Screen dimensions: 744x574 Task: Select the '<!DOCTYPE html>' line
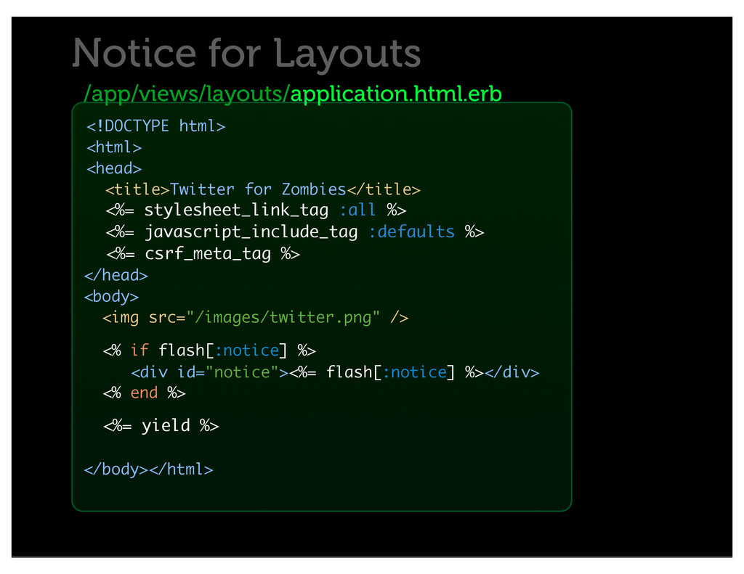155,126
